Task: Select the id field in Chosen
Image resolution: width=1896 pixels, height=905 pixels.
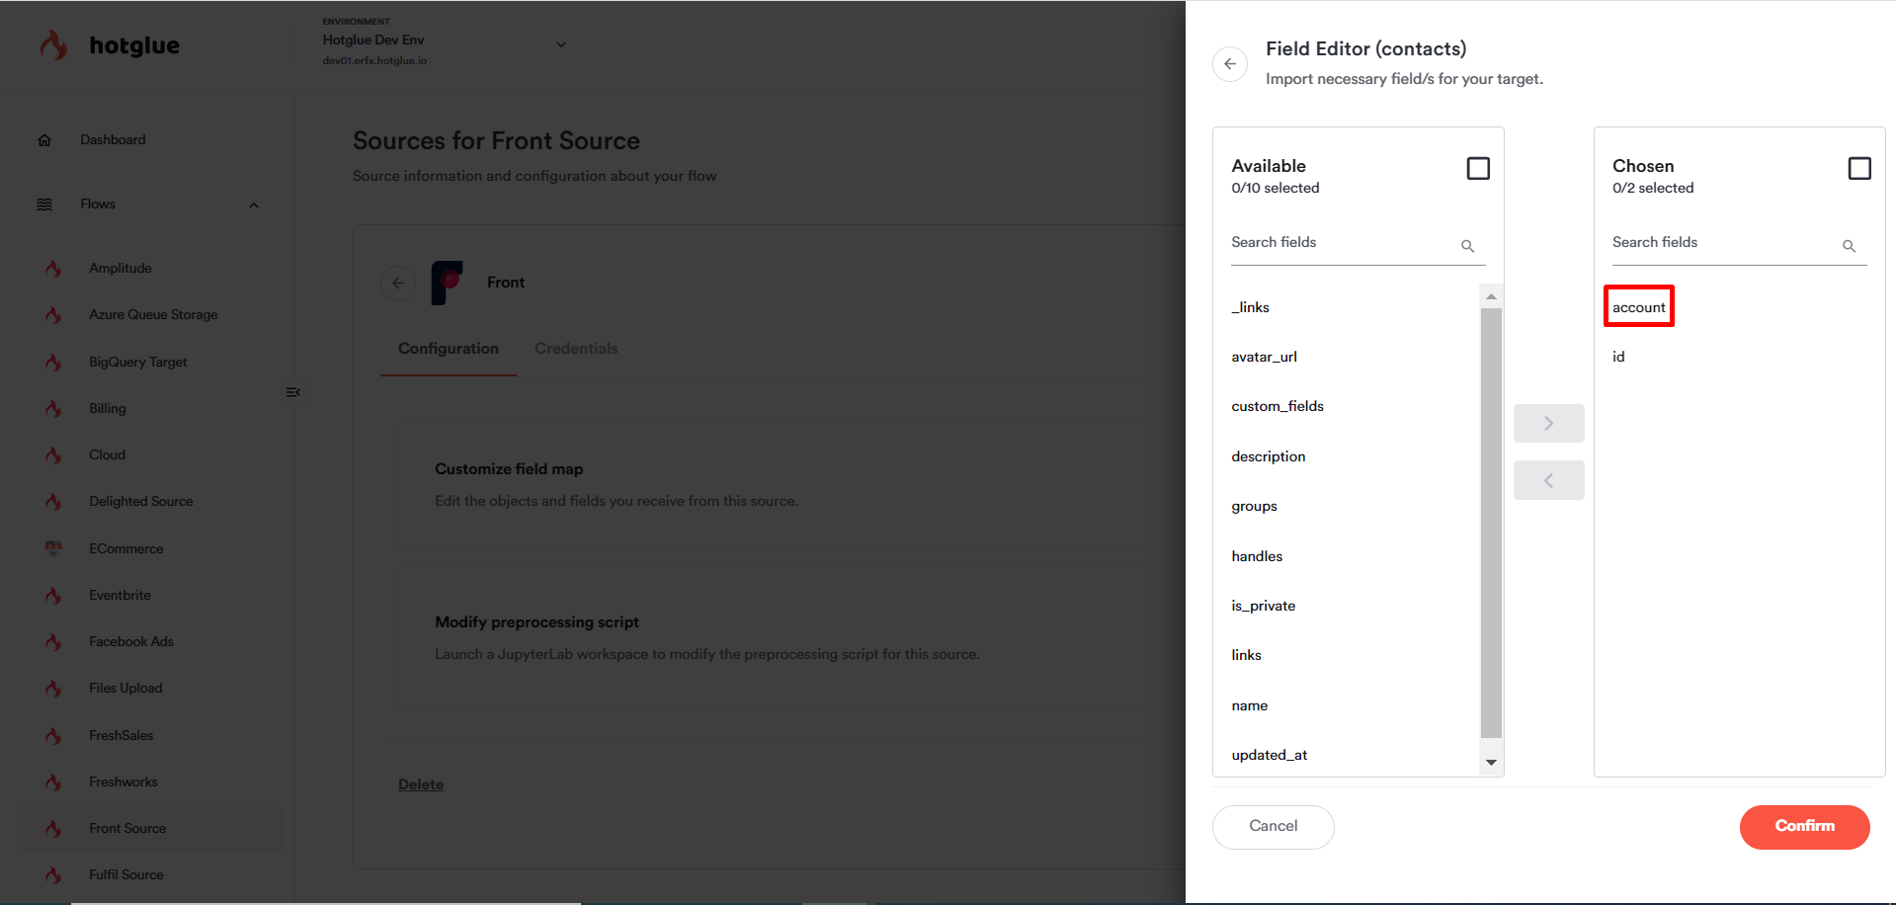Action: tap(1618, 358)
